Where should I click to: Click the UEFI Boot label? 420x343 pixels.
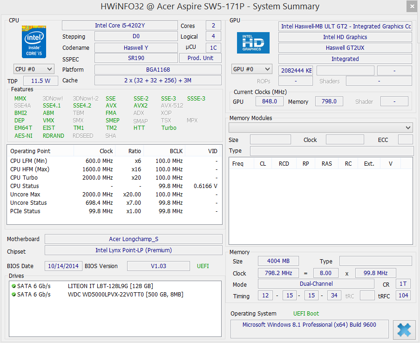pos(306,314)
